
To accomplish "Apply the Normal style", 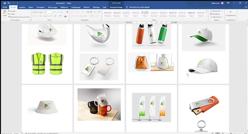I will (x=108, y=14).
